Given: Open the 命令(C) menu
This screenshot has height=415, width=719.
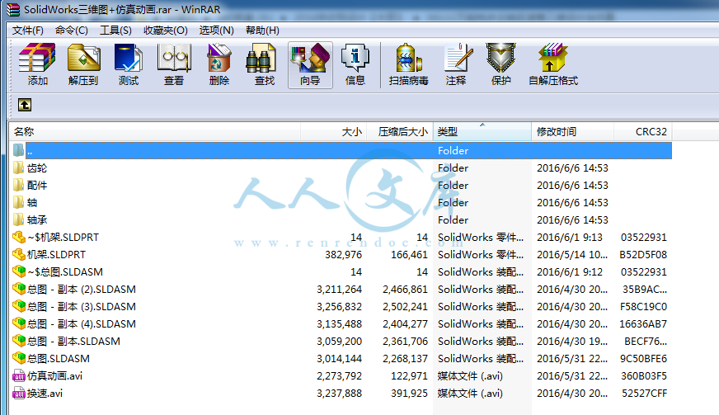Looking at the screenshot, I should (72, 31).
